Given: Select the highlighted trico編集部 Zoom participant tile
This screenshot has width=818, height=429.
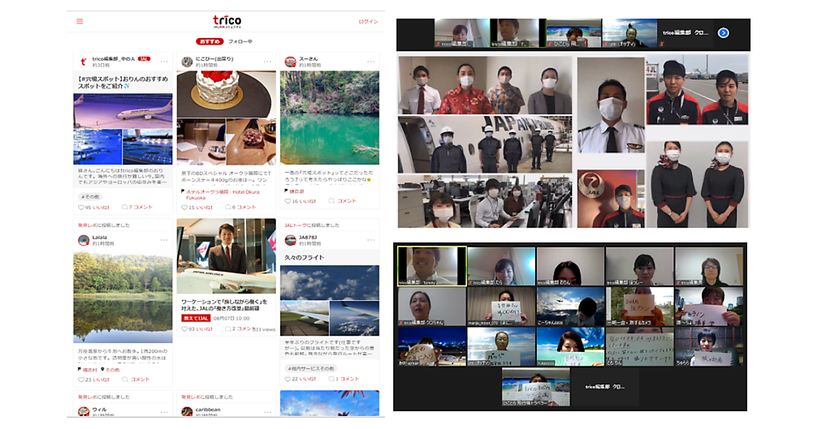Looking at the screenshot, I should [x=431, y=266].
